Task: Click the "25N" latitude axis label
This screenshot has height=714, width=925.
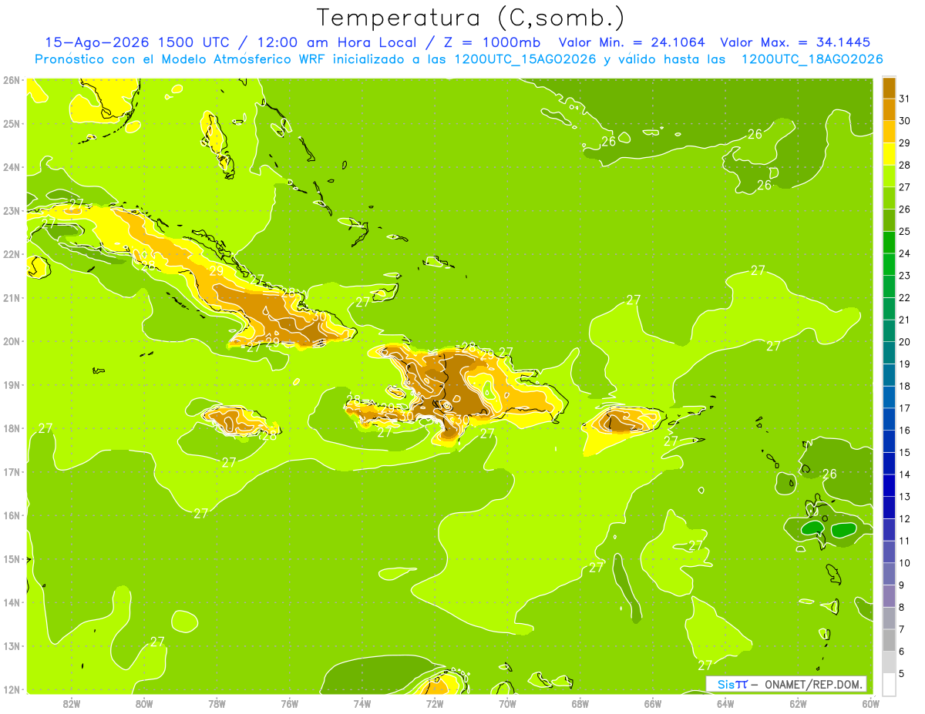Action: 12,123
